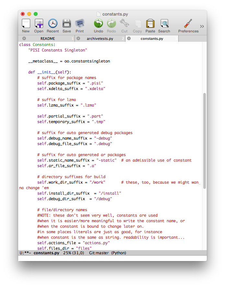Click the '# suffix for package names' comment

coord(67,78)
